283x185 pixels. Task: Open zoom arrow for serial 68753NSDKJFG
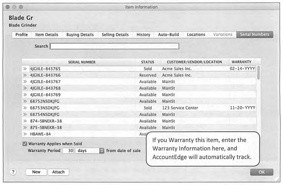point(25,108)
